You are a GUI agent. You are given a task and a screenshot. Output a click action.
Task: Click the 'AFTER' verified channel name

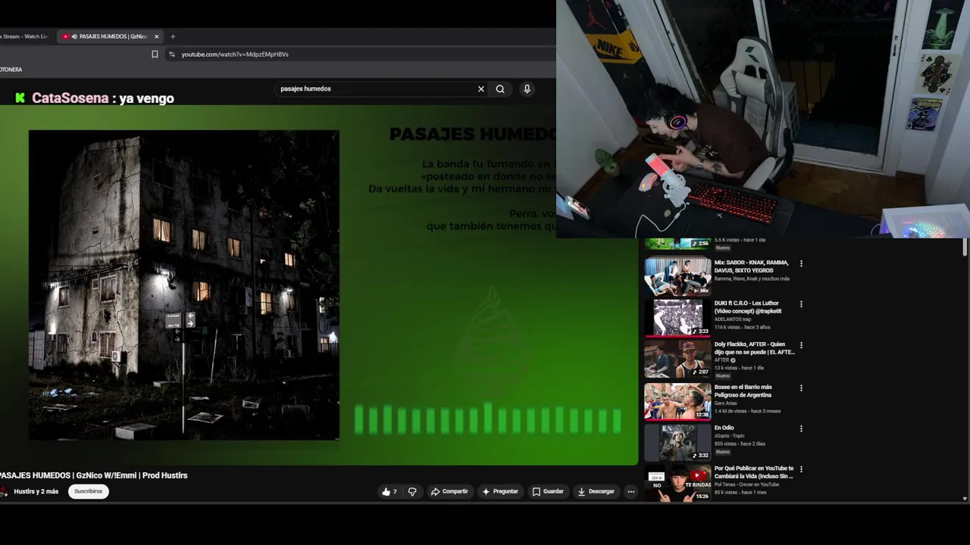tap(722, 360)
